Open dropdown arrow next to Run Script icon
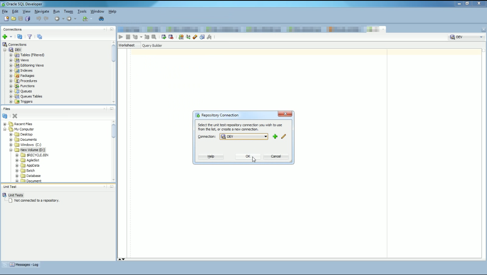This screenshot has width=487, height=275. pos(141,37)
